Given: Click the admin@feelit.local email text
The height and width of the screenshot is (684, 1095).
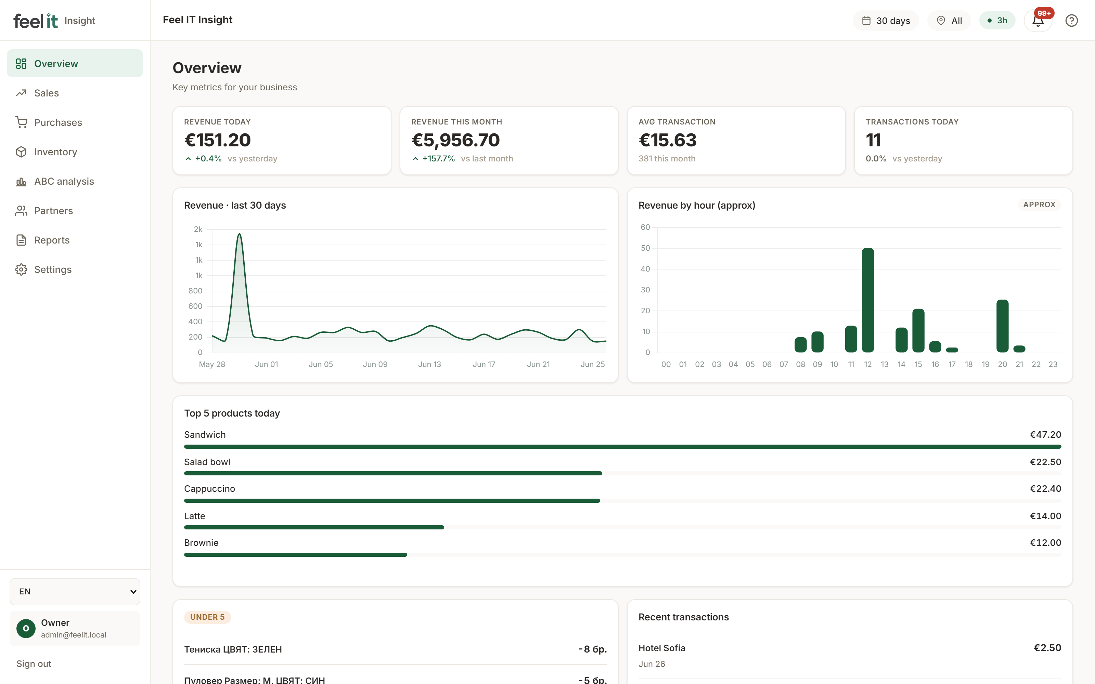Looking at the screenshot, I should [74, 635].
